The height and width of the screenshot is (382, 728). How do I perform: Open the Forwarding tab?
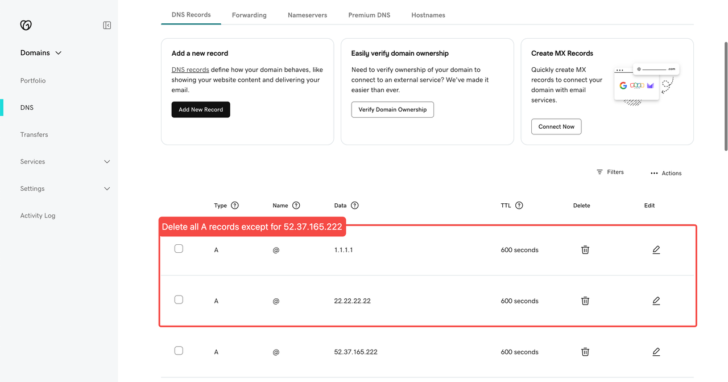coord(249,15)
